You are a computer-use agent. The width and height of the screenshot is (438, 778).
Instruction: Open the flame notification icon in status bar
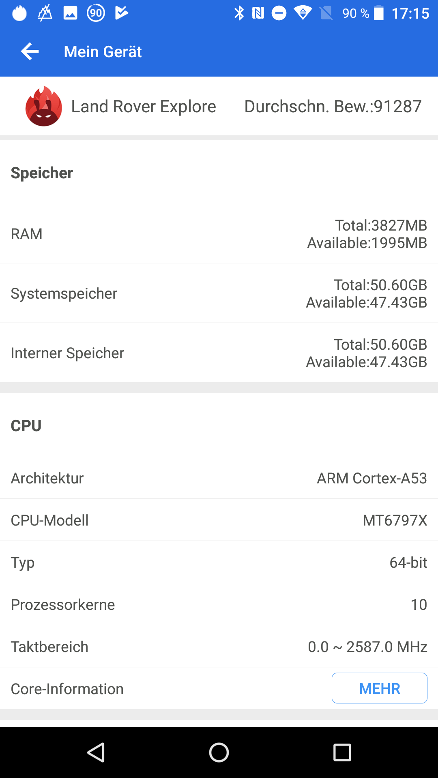[19, 13]
